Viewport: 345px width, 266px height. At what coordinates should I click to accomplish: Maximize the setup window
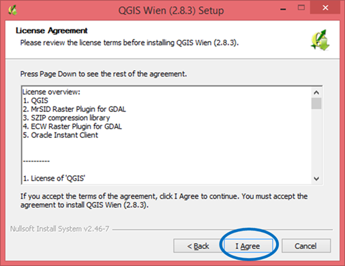[301, 8]
